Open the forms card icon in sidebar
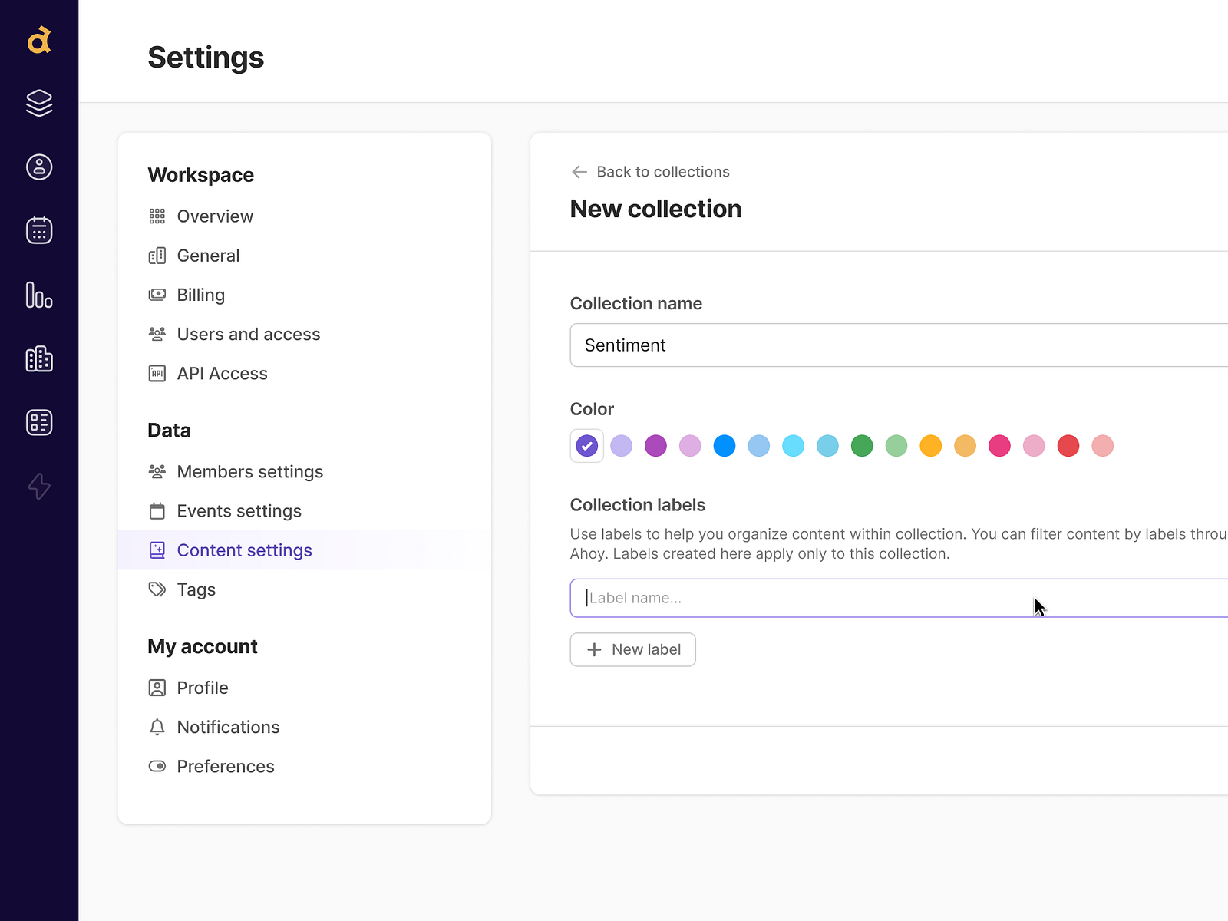 coord(39,422)
